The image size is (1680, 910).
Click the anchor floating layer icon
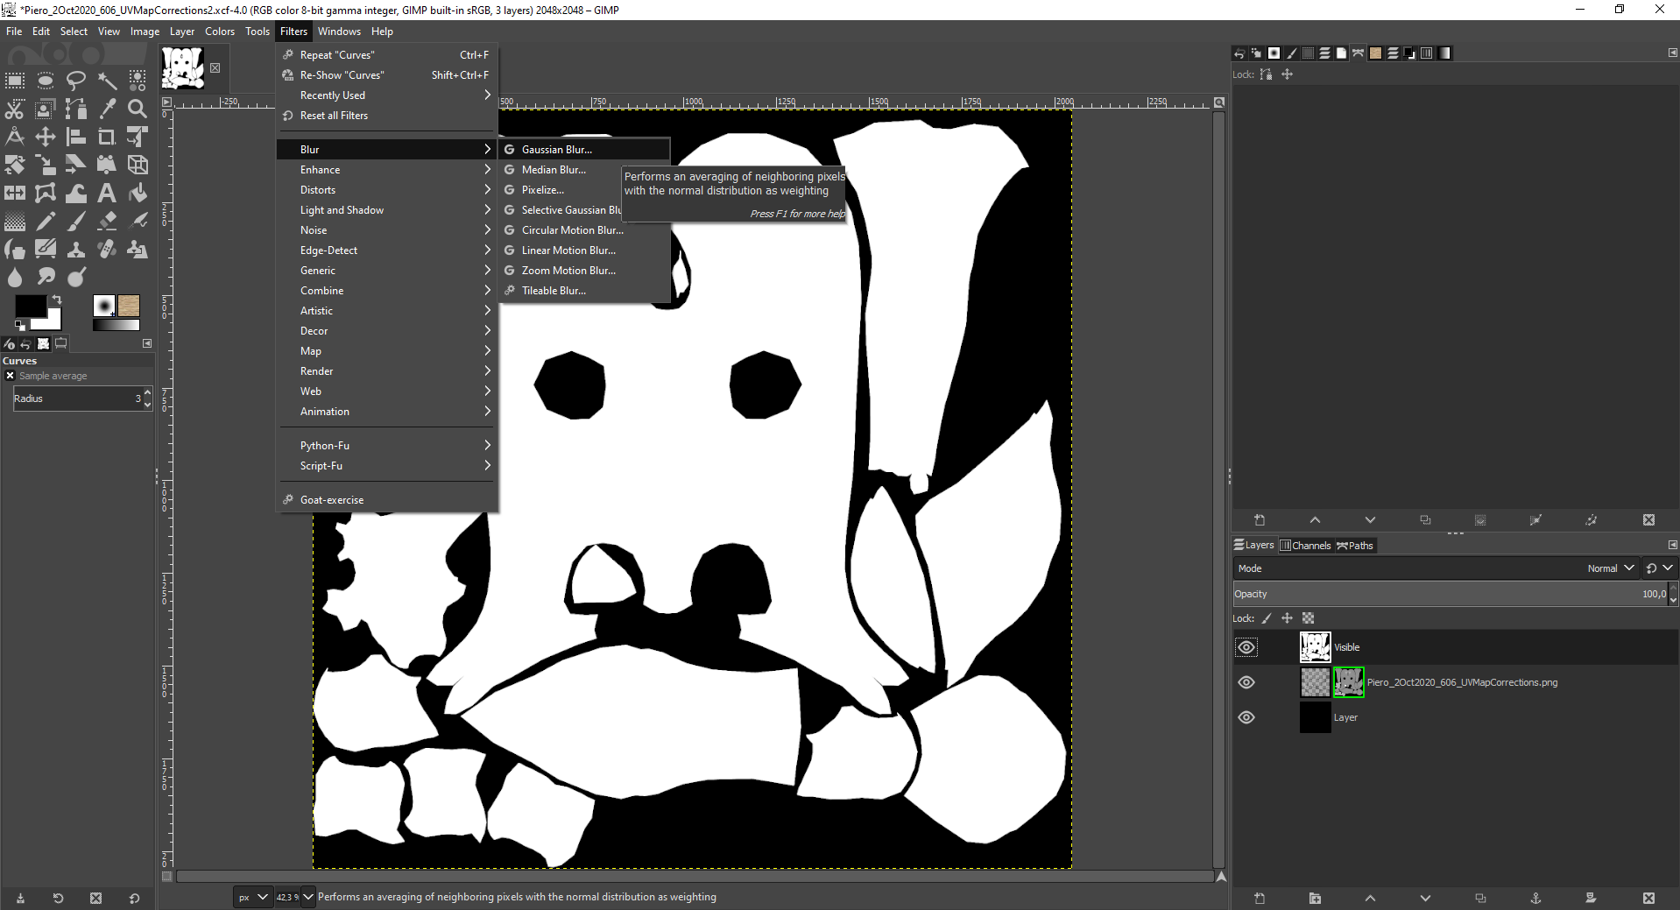1535,898
